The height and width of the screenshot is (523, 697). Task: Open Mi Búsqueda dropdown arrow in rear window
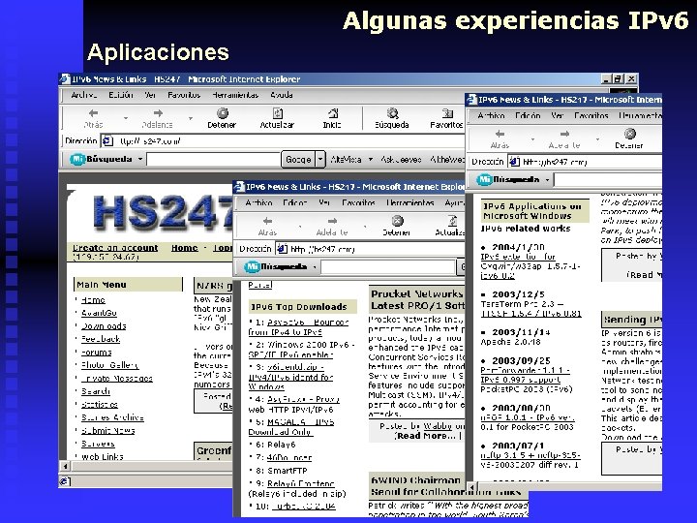(140, 159)
